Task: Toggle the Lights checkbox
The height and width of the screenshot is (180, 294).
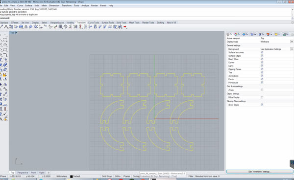Action: (262, 66)
